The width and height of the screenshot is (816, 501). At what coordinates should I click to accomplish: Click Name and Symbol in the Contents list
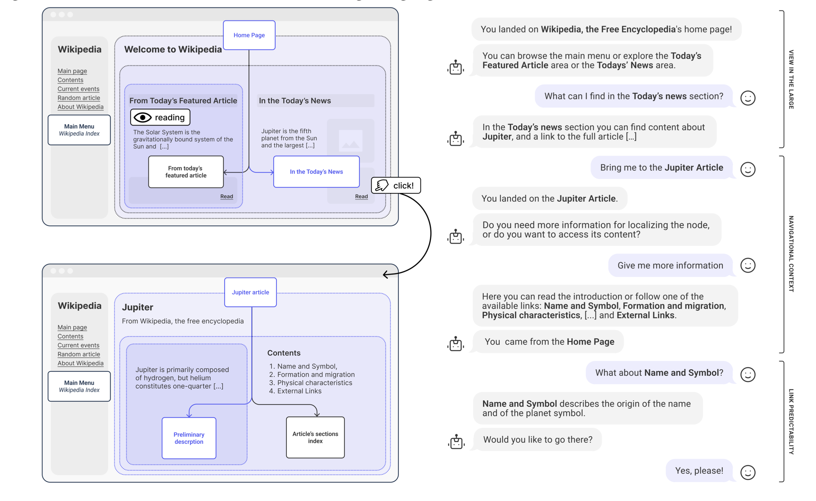click(x=307, y=367)
